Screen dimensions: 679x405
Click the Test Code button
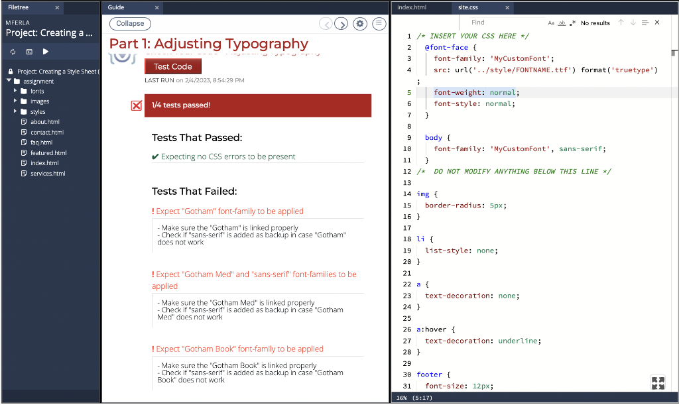click(172, 66)
